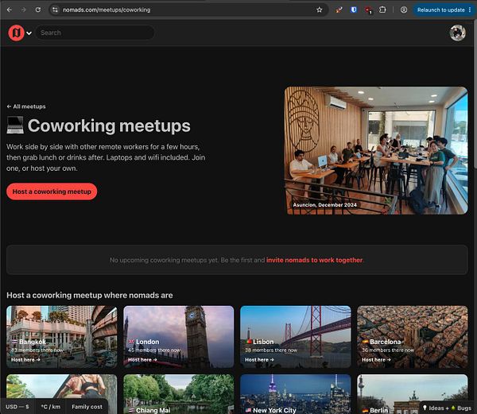Open the Asuncion December 2024 photo
Image resolution: width=477 pixels, height=414 pixels.
click(x=376, y=151)
